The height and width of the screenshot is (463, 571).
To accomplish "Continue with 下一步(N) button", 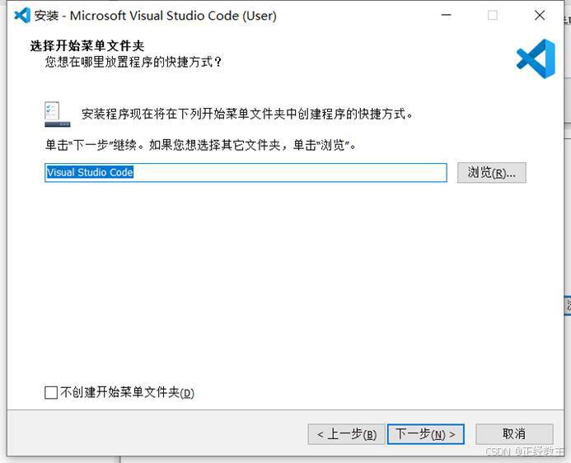I will [x=426, y=434].
